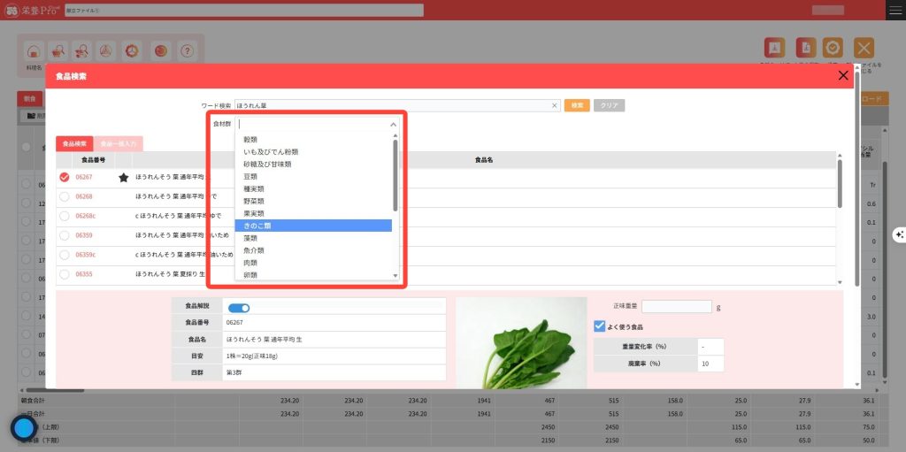Click the blue circular chat icon
The image size is (906, 452).
(23, 428)
